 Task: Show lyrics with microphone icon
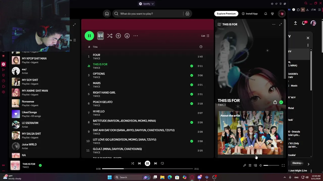point(245,165)
